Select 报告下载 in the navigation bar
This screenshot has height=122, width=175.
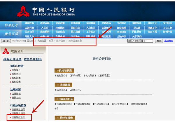[x=152, y=32]
